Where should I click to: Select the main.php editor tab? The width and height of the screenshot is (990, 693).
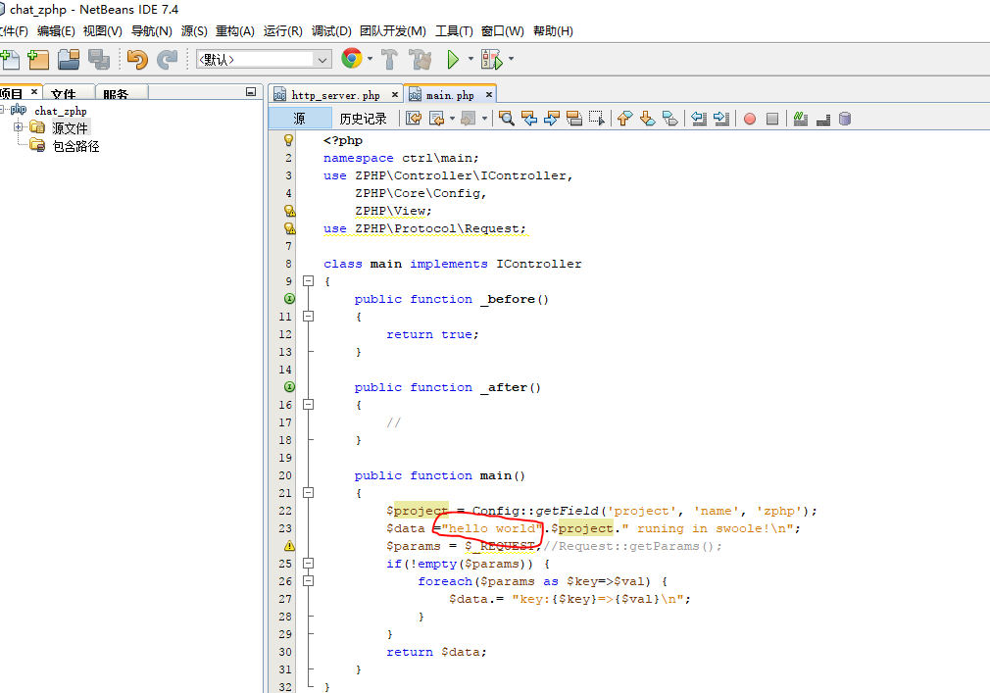tap(450, 95)
